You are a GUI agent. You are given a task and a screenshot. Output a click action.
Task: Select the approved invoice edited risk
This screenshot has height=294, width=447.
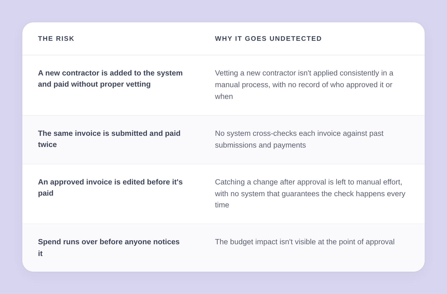pos(110,188)
